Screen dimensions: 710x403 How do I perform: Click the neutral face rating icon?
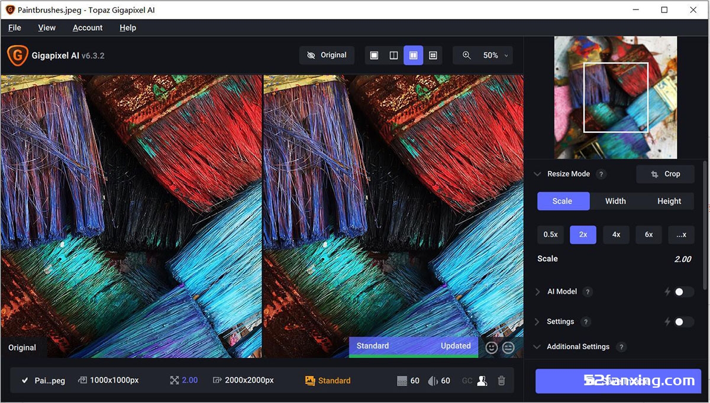[x=508, y=347]
